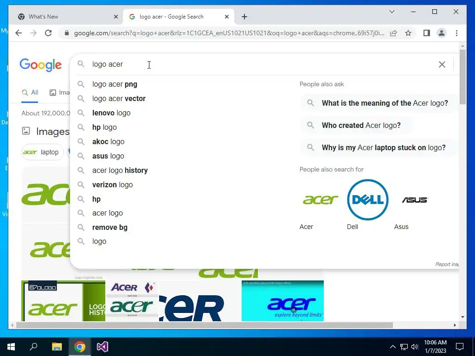Choose the verizon logo suggestion
The image size is (475, 356).
[112, 184]
